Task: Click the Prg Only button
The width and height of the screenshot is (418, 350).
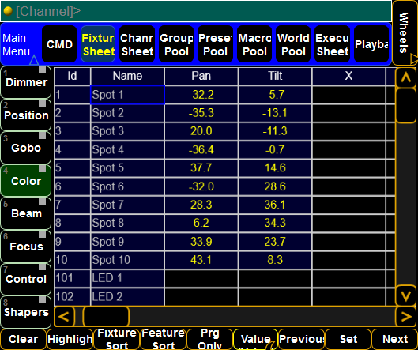Action: point(210,340)
